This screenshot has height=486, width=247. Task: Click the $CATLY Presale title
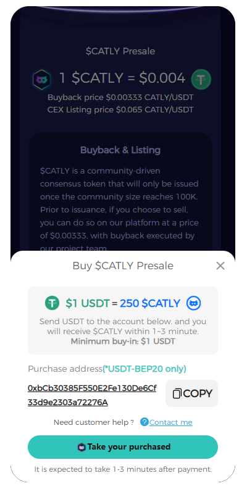(120, 51)
